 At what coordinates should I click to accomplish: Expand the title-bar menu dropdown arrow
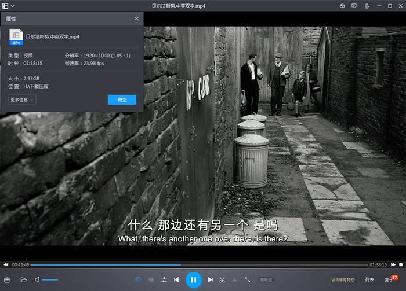[x=12, y=6]
